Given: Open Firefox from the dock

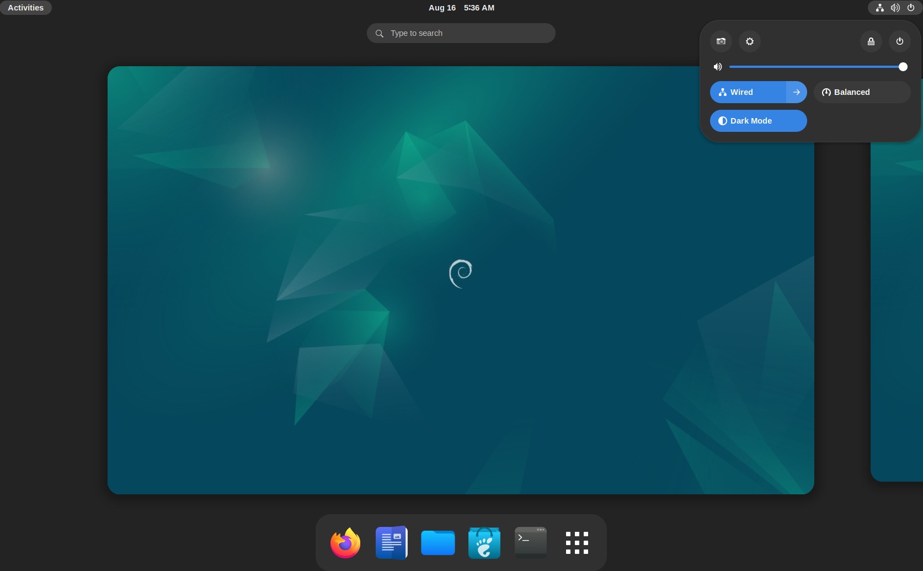Looking at the screenshot, I should 345,543.
